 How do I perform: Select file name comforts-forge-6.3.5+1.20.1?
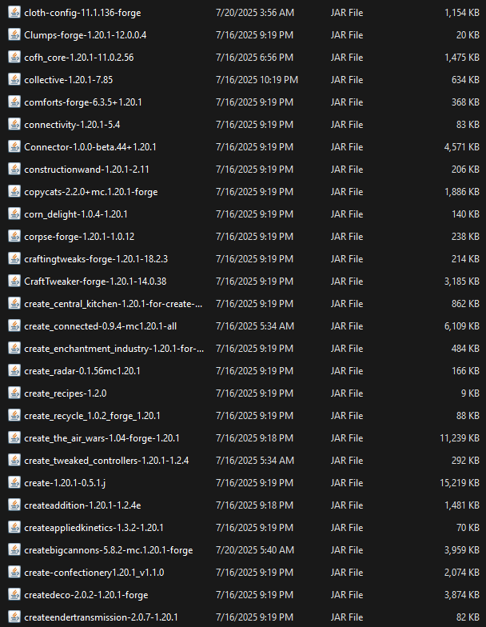pos(83,102)
